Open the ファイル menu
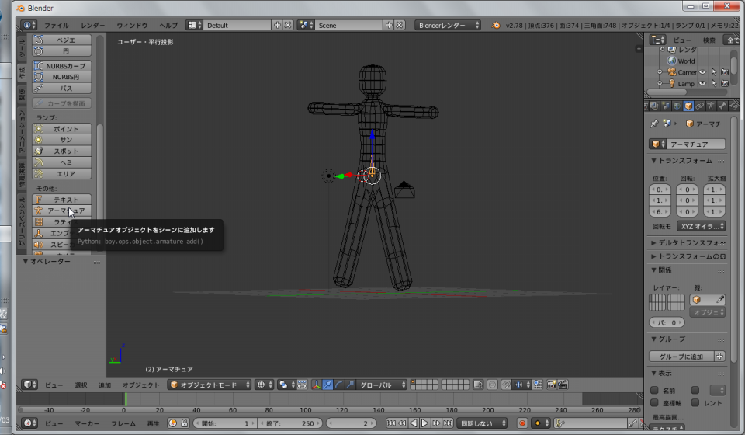 click(56, 25)
